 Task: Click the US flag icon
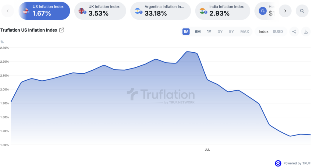pos(26,11)
